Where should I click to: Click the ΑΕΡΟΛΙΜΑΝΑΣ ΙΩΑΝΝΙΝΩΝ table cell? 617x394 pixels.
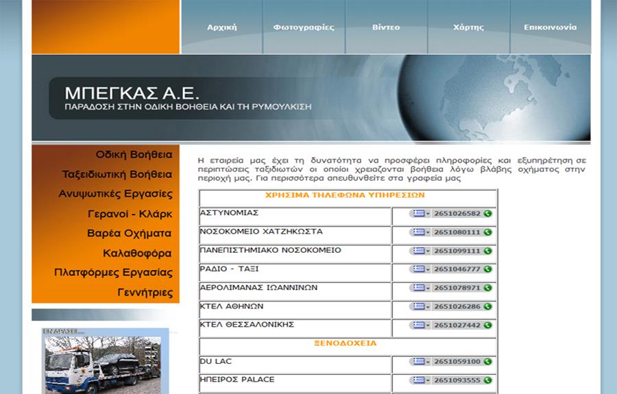click(295, 291)
